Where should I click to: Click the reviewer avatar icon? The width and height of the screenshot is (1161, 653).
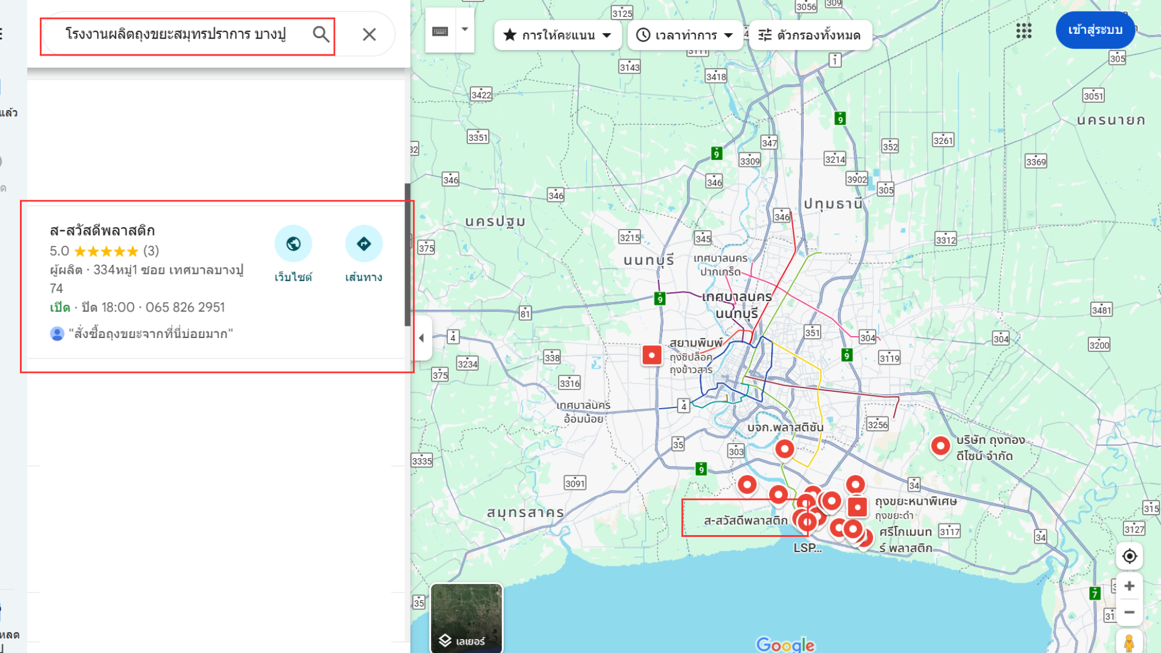point(57,334)
